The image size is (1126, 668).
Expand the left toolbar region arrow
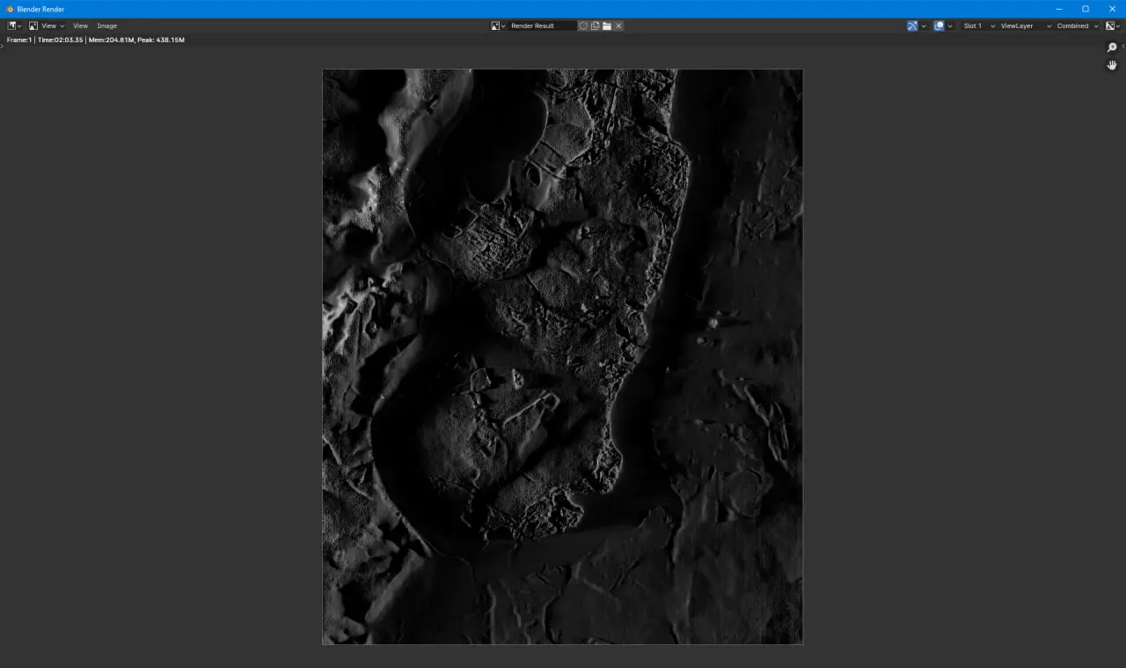point(3,46)
